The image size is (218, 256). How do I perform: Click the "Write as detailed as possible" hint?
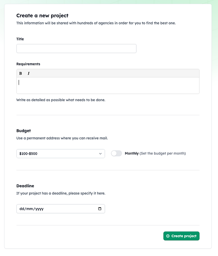(61, 100)
